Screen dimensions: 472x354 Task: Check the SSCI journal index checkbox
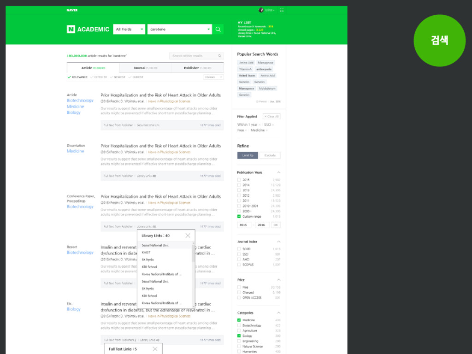pyautogui.click(x=239, y=254)
